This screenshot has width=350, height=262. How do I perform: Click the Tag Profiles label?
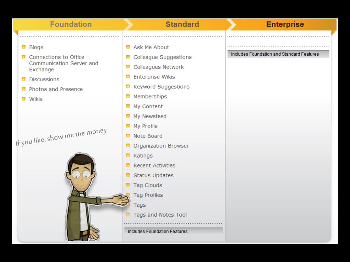point(148,195)
